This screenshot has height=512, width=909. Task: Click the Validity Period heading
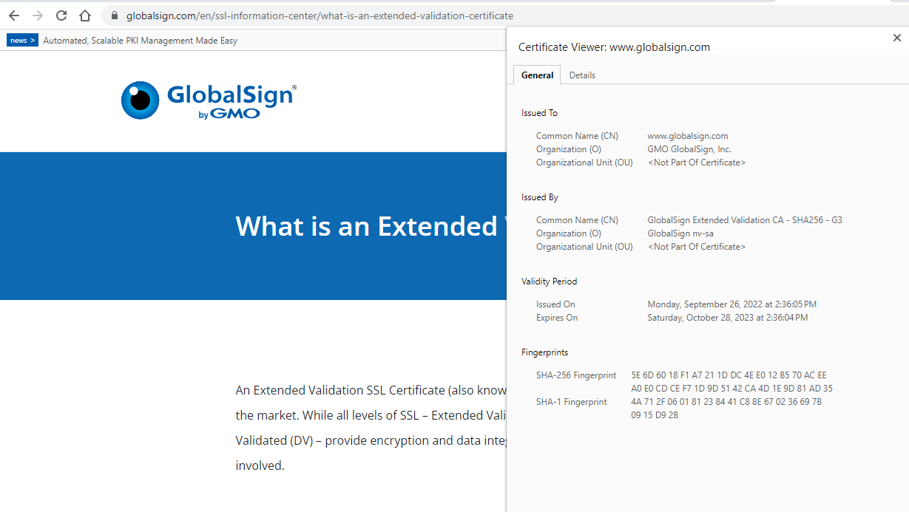[x=549, y=281]
